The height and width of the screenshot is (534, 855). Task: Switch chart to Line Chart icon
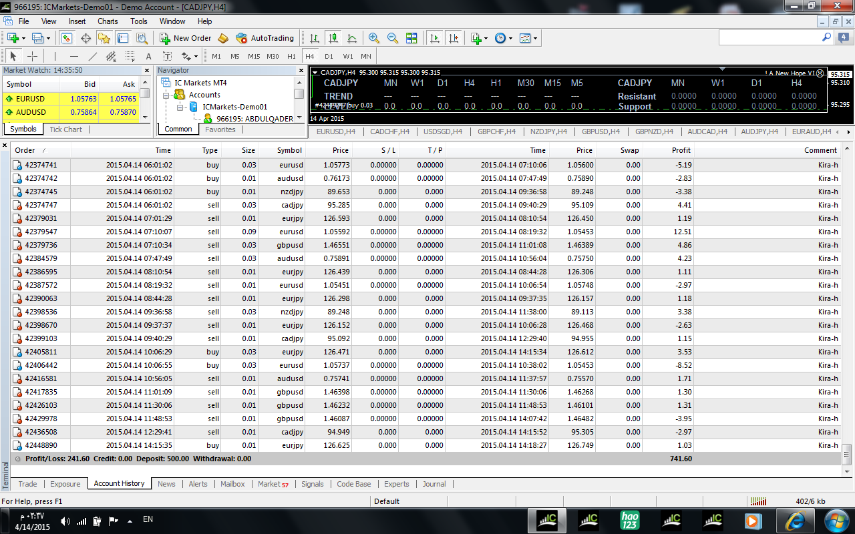click(351, 38)
